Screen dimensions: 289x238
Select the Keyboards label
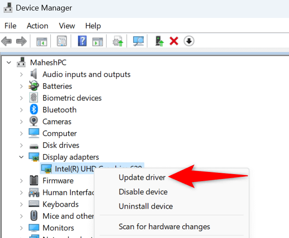(60, 204)
